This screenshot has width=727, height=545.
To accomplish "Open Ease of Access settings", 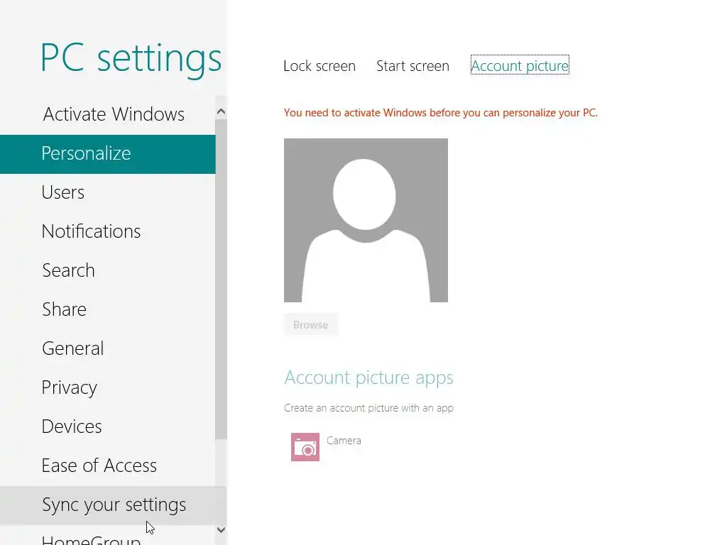I will click(x=108, y=466).
